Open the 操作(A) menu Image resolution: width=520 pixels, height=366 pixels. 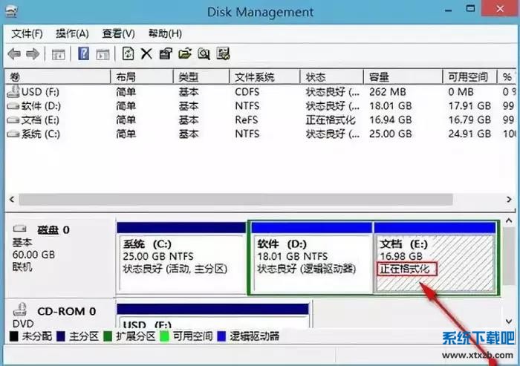coord(72,33)
